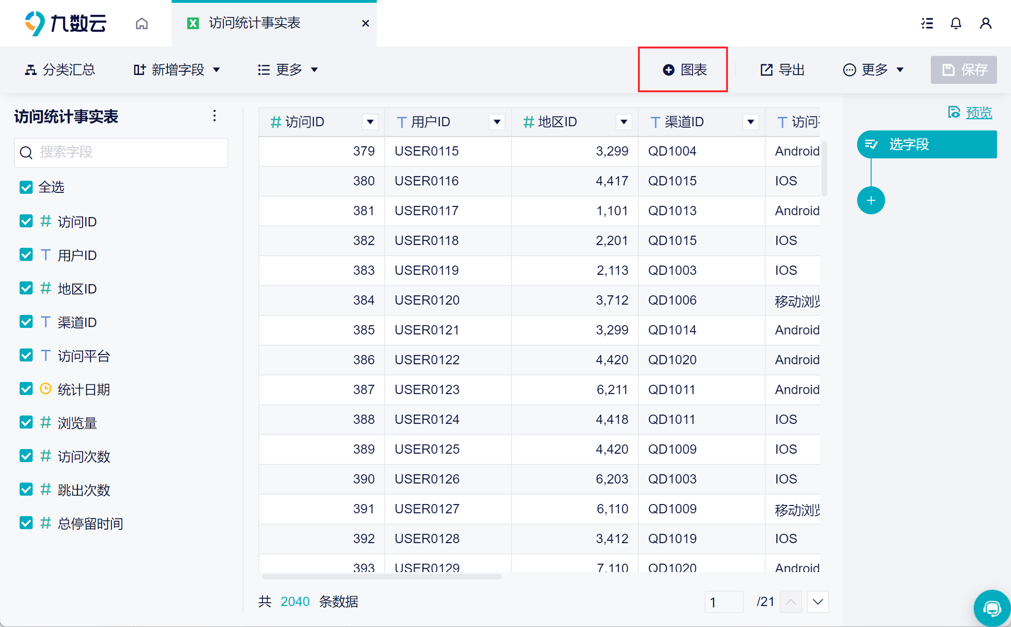
Task: Click the task list icon
Action: [927, 23]
